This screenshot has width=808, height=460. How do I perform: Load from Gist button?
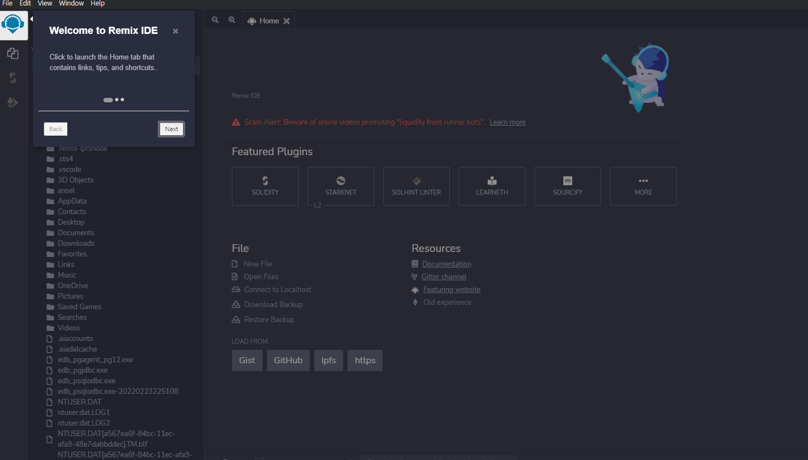[x=247, y=360]
